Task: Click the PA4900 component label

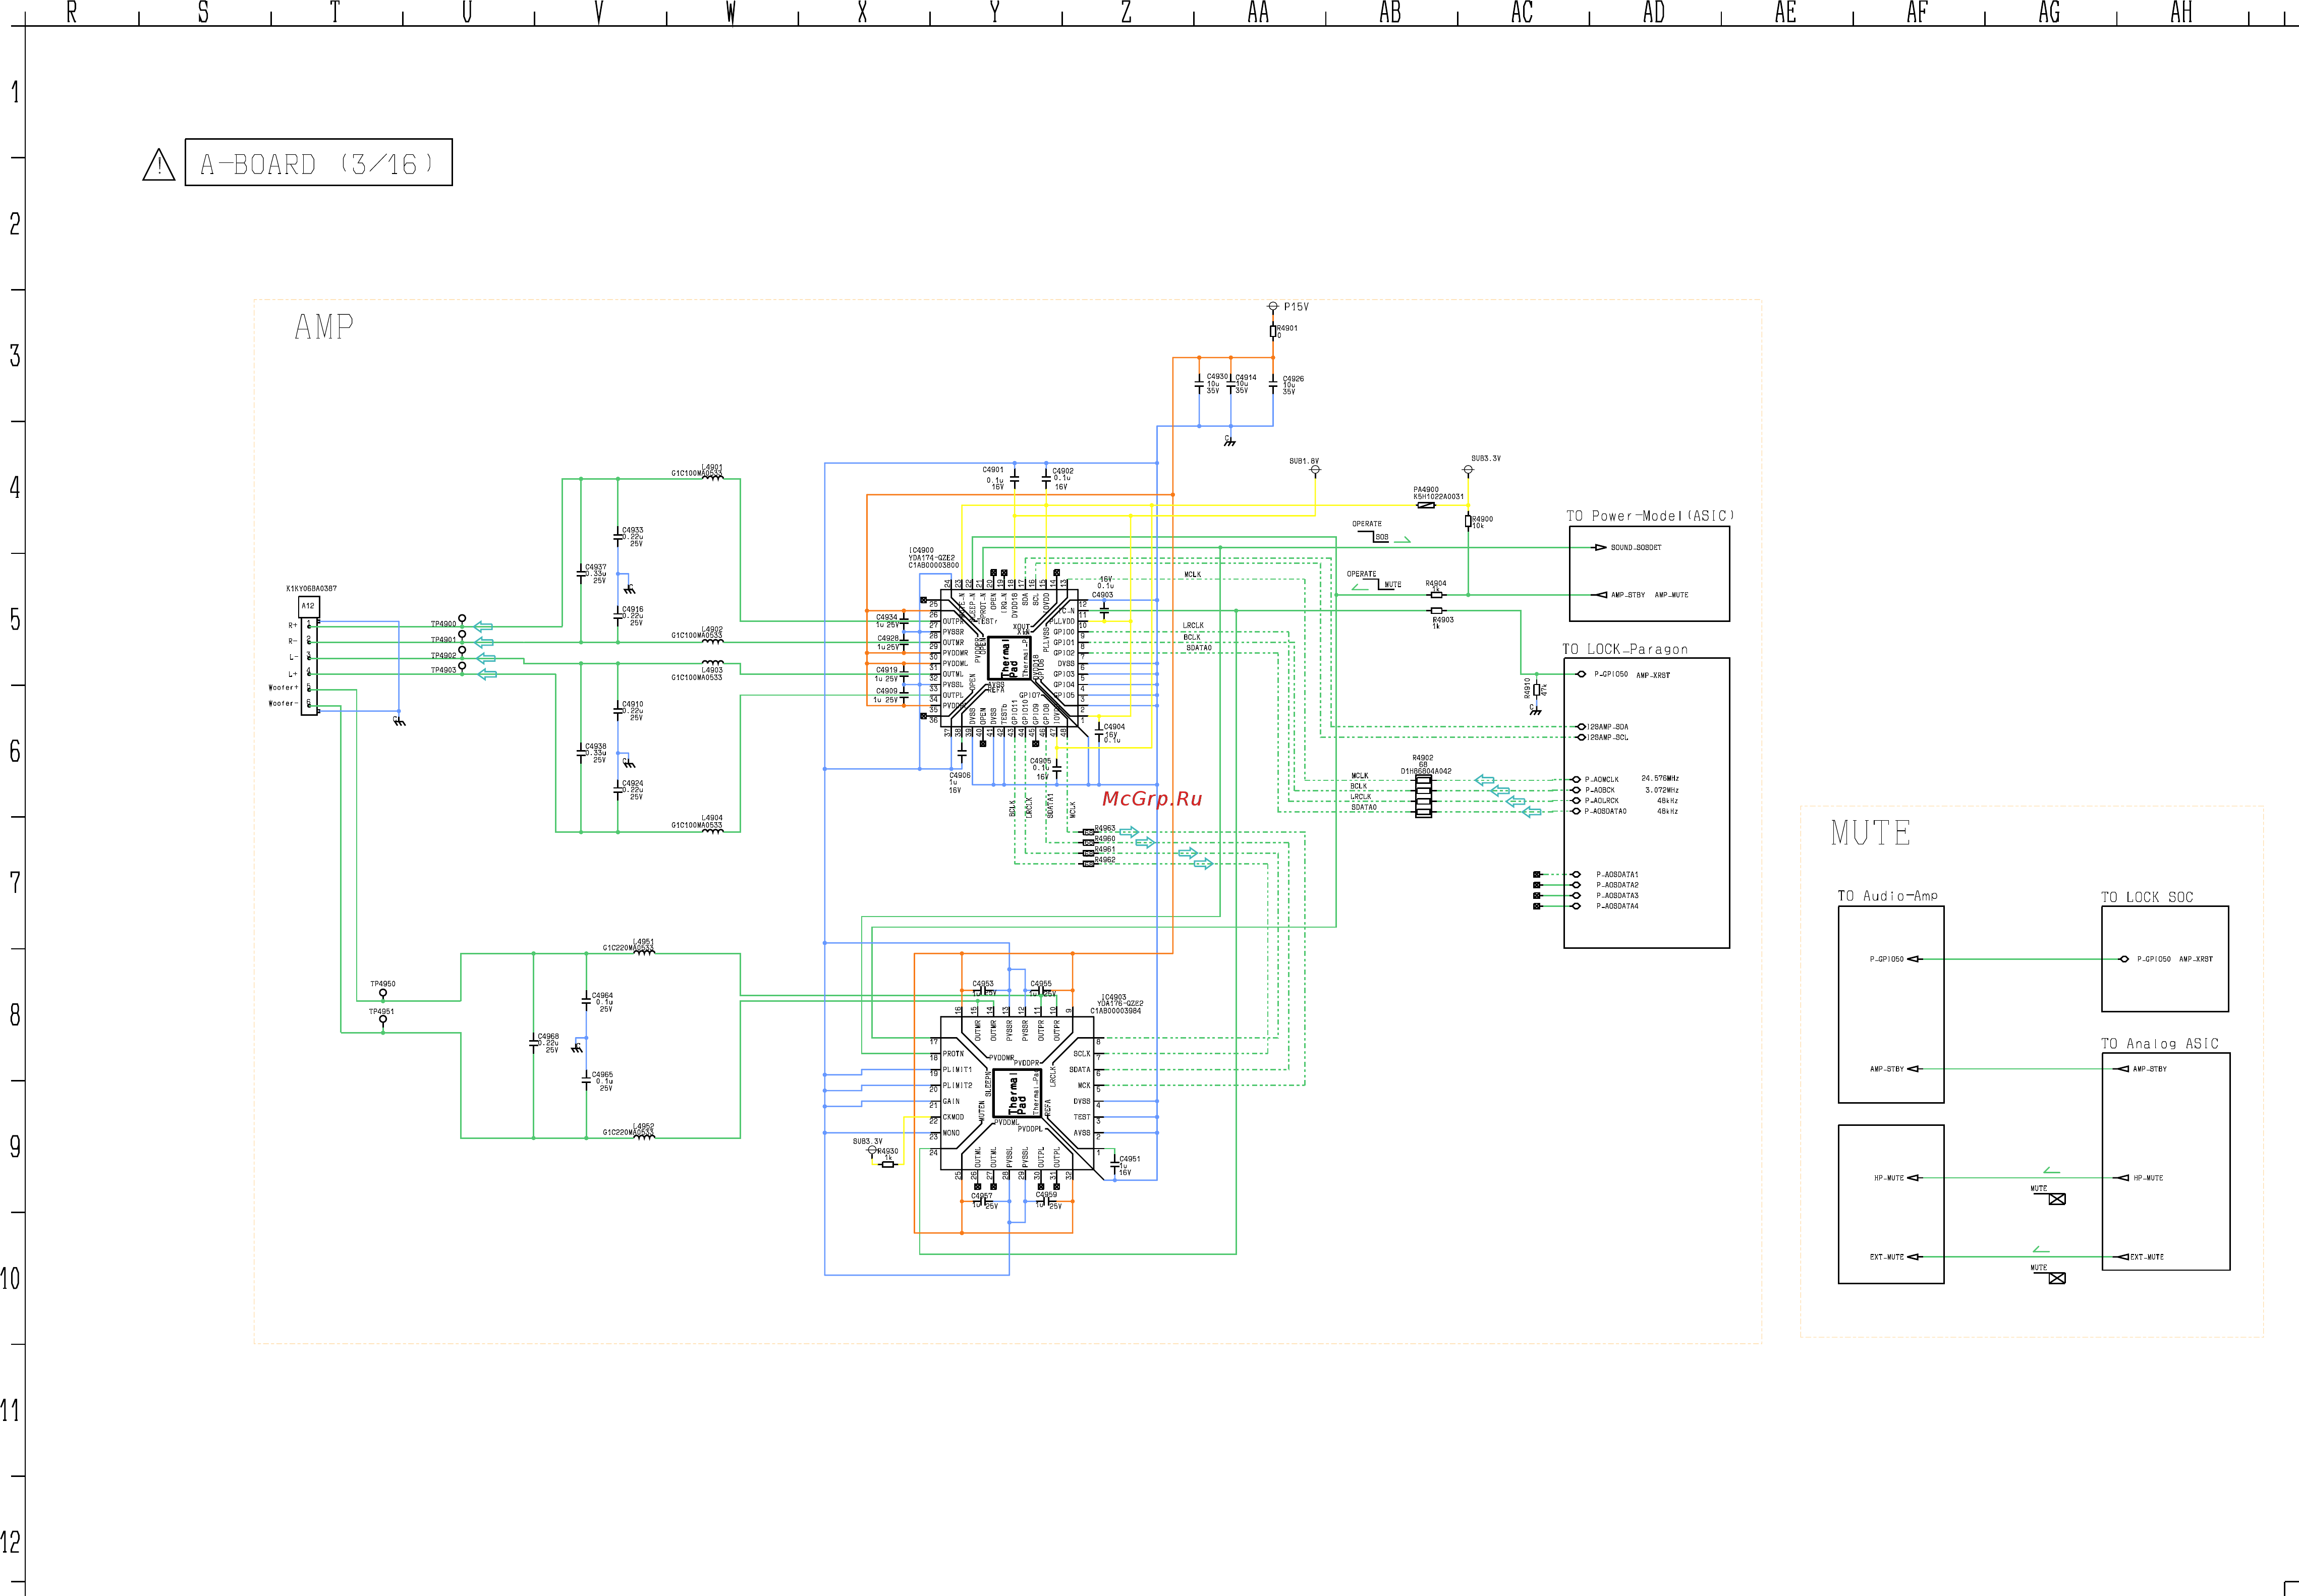Action: point(1426,490)
